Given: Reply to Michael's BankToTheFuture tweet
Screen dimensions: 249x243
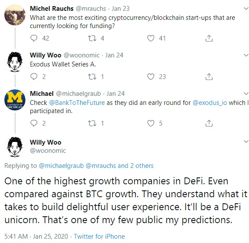Looking at the screenshot, I should [x=34, y=123].
